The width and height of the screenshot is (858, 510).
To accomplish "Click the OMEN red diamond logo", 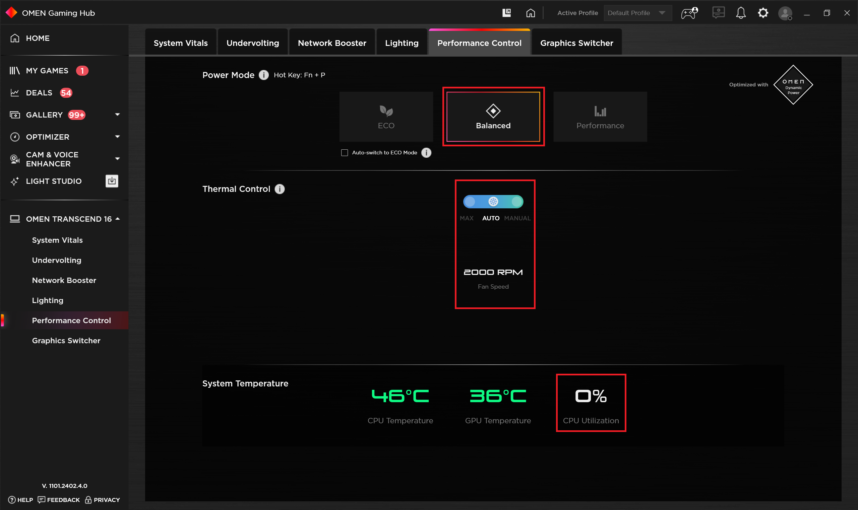I will click(11, 13).
